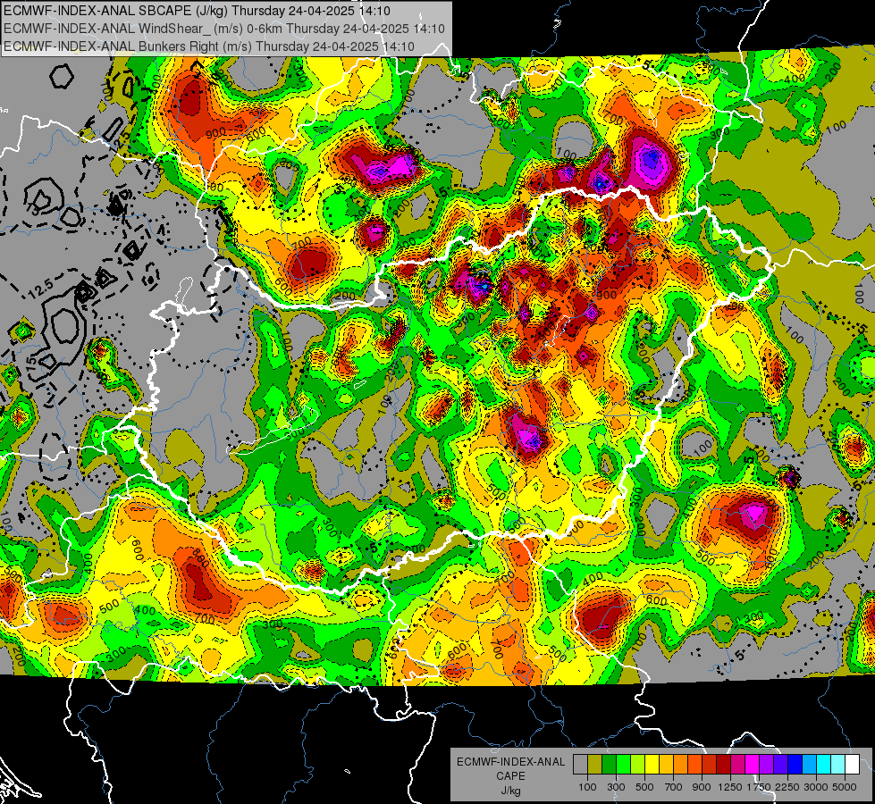Click the brick red legend swatch after 900
This screenshot has width=875, height=804.
coord(710,765)
